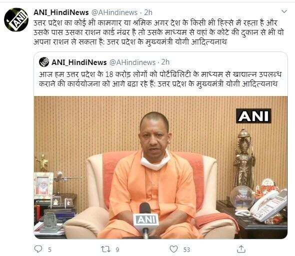Viewport: 295px width, 256px height.
Task: Open share options via upload arrow icon
Action: click(241, 249)
